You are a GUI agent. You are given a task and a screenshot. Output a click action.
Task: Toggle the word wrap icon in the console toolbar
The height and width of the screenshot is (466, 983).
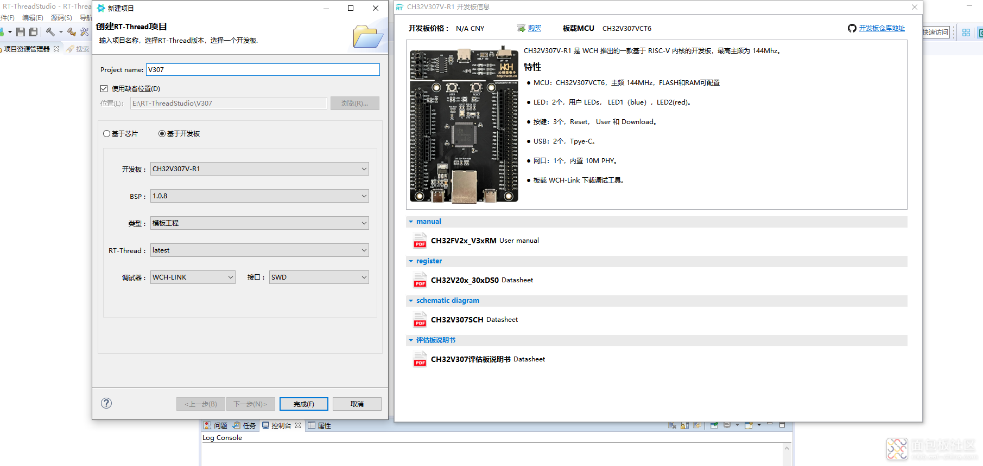[x=697, y=425]
